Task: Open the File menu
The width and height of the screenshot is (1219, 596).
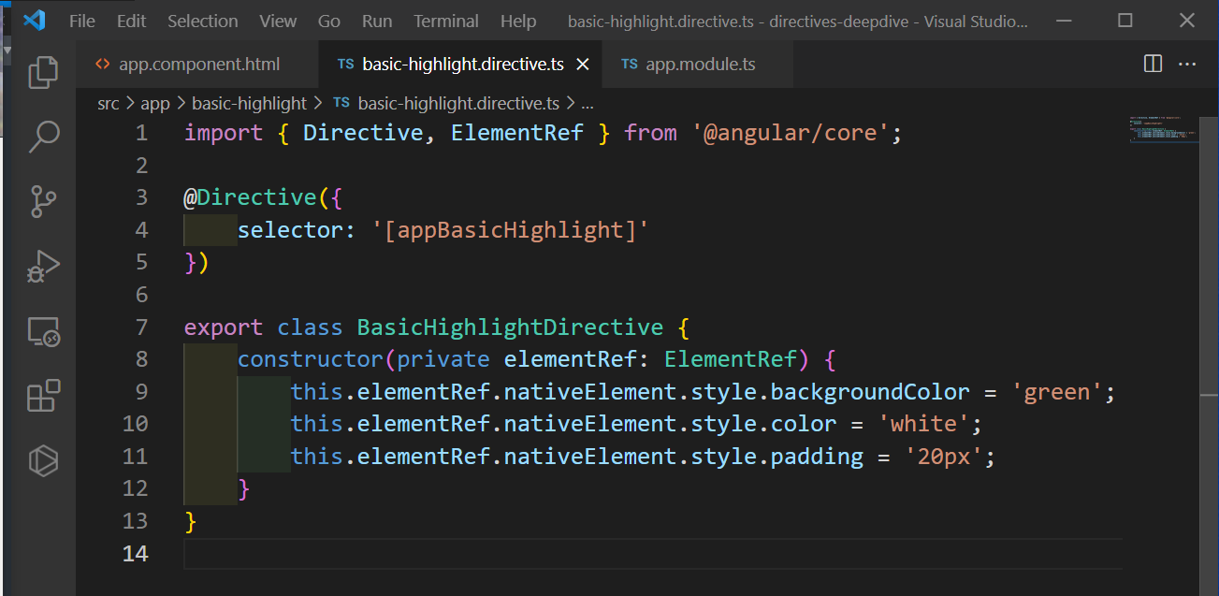Action: [82, 21]
